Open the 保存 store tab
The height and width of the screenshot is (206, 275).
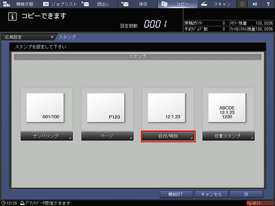(x=138, y=4)
